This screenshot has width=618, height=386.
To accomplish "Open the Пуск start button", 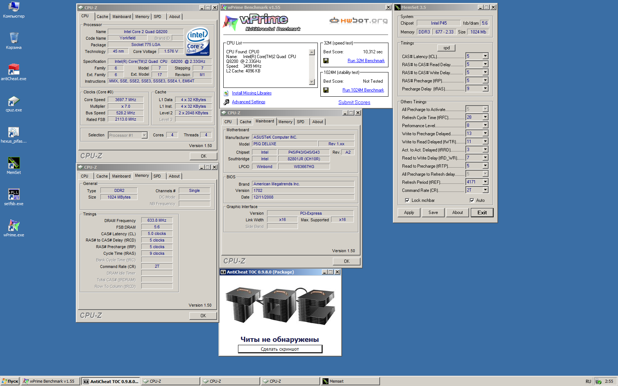I will [10, 381].
